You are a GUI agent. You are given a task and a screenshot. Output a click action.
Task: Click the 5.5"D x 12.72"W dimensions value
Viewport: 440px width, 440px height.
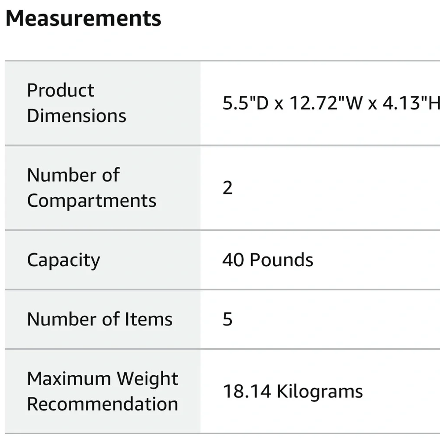[x=331, y=103]
